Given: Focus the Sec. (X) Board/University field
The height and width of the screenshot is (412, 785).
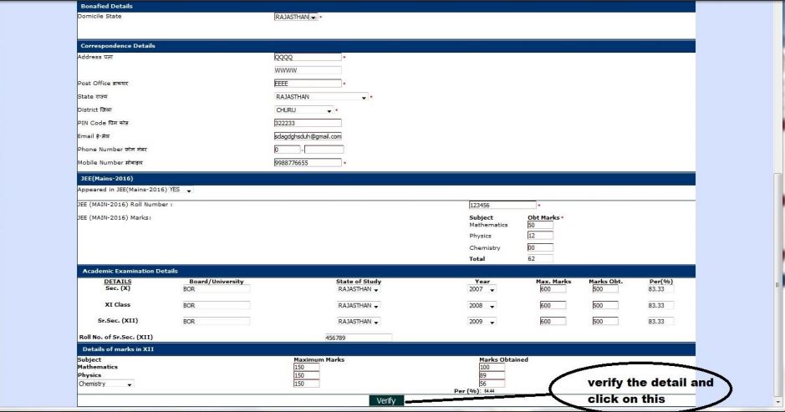Looking at the screenshot, I should click(x=217, y=289).
